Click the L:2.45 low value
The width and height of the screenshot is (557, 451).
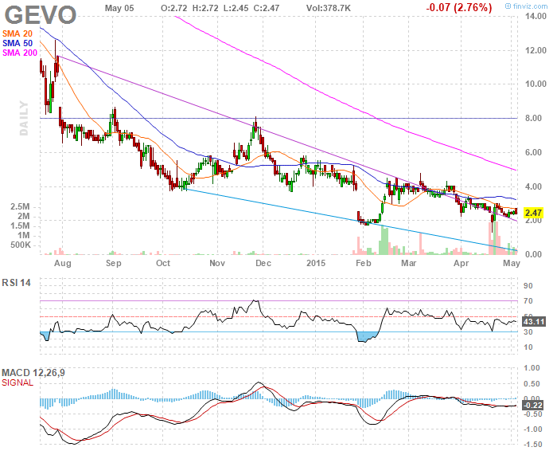coord(236,8)
